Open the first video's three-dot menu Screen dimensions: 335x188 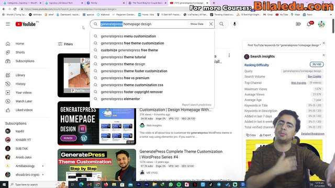(x=229, y=55)
